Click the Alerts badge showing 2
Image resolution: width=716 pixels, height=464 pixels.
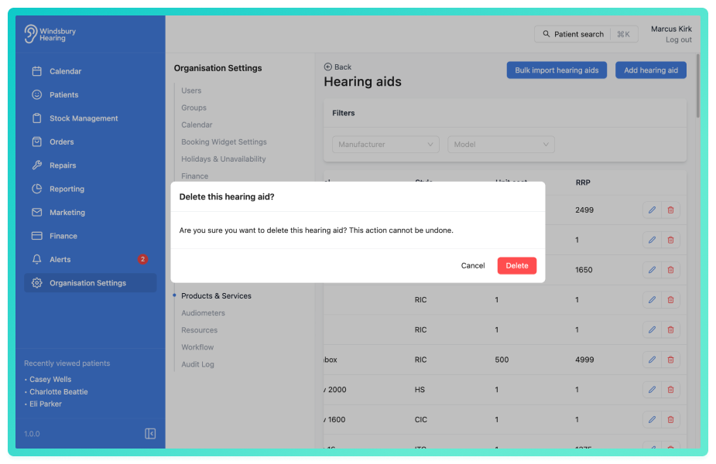click(x=142, y=259)
